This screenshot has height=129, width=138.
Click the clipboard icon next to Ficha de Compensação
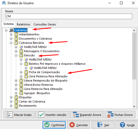tap(26, 72)
